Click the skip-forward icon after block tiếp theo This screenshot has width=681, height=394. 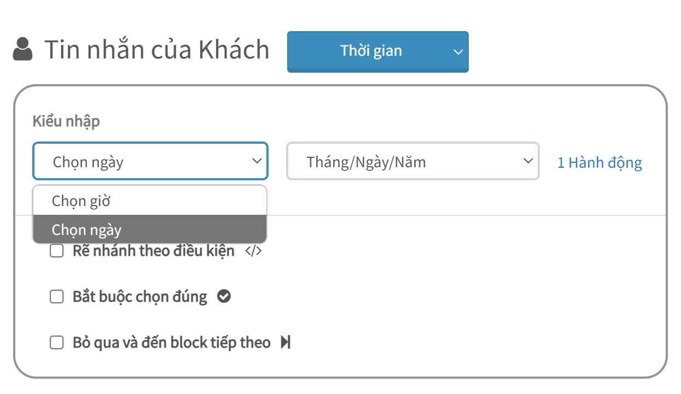(x=286, y=343)
